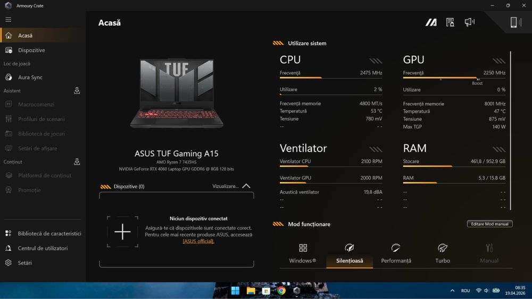The image size is (532, 299).
Task: Click the CPU Frecvență bar
Action: point(331,78)
